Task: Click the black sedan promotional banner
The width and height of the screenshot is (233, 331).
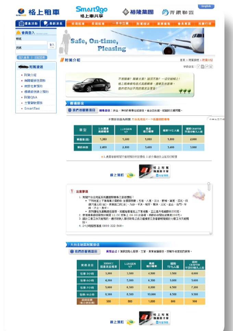Action: (130, 85)
